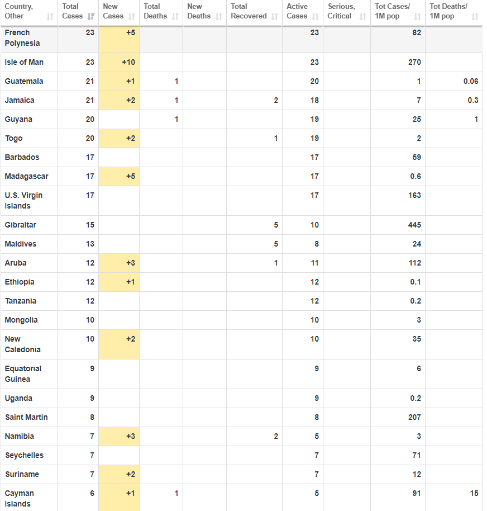Click sort icon beside Active Cases header
This screenshot has width=487, height=511.
(316, 17)
